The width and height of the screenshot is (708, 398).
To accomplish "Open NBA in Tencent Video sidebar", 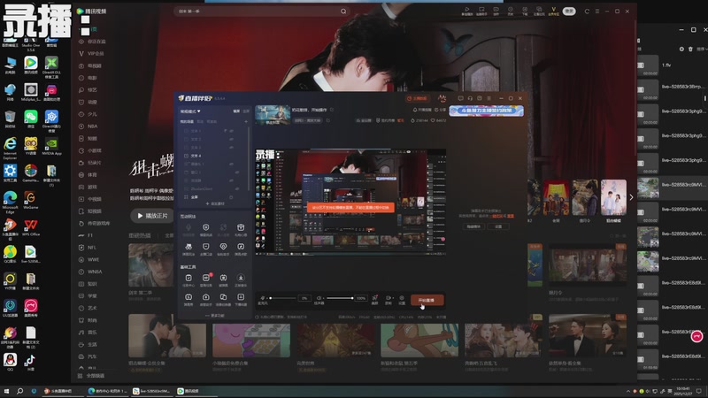I will coord(88,126).
